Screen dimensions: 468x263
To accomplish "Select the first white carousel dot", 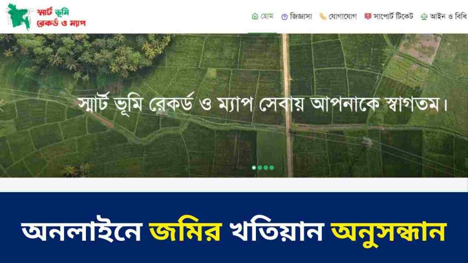I will coord(254,168).
